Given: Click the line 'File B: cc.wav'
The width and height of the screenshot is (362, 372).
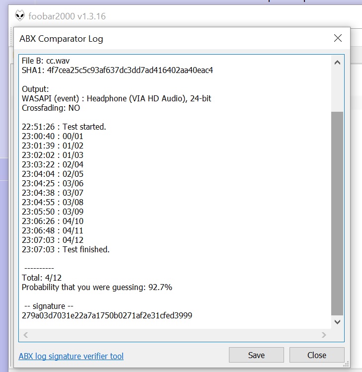Looking at the screenshot, I should [46, 61].
